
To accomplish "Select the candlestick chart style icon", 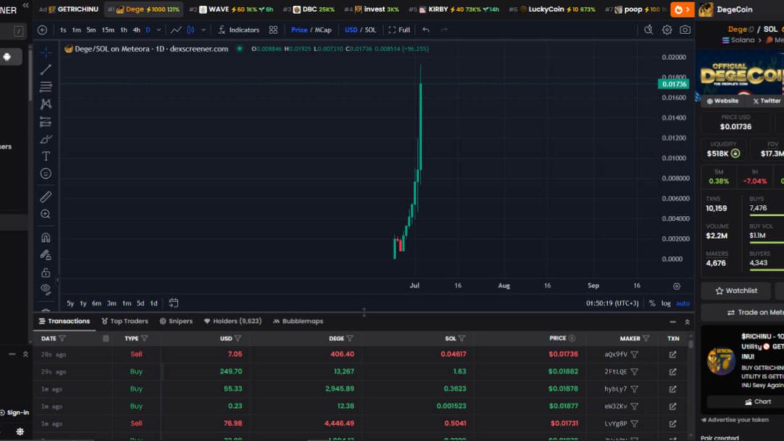I will 190,30.
